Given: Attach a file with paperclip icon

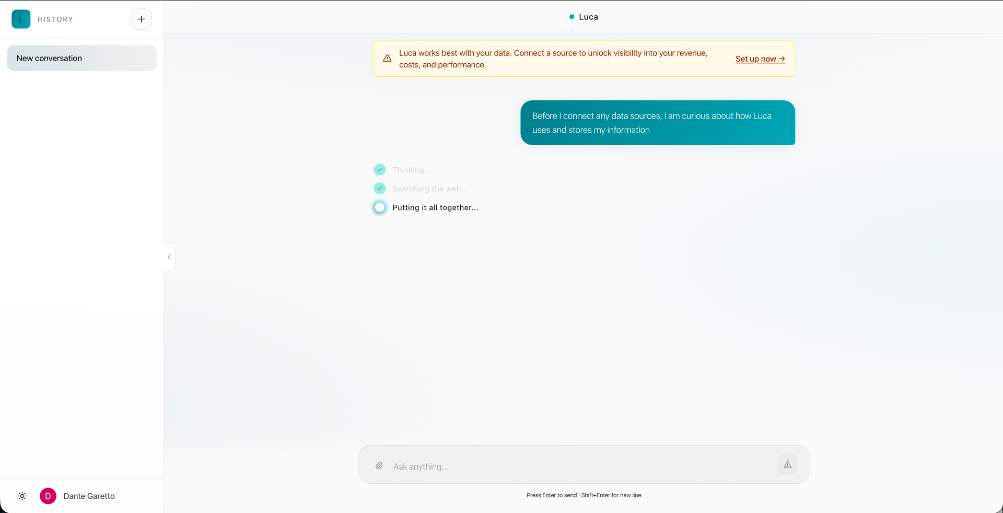Looking at the screenshot, I should [379, 465].
